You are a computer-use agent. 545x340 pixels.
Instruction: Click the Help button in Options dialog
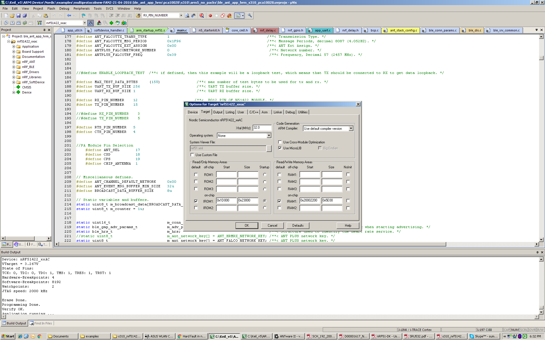click(x=348, y=226)
